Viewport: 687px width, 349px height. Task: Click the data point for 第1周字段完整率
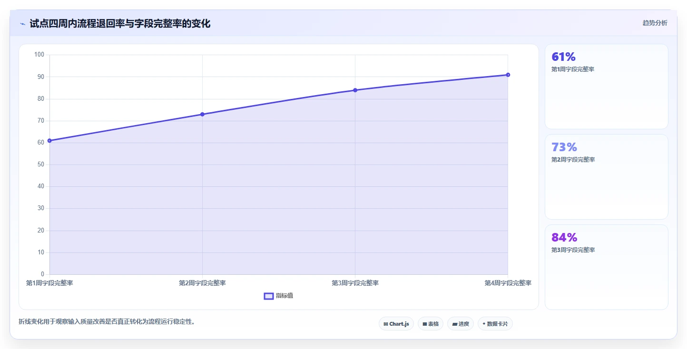coord(49,141)
